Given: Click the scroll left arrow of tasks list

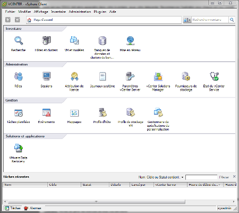Looking at the screenshot, I should coord(5,202).
